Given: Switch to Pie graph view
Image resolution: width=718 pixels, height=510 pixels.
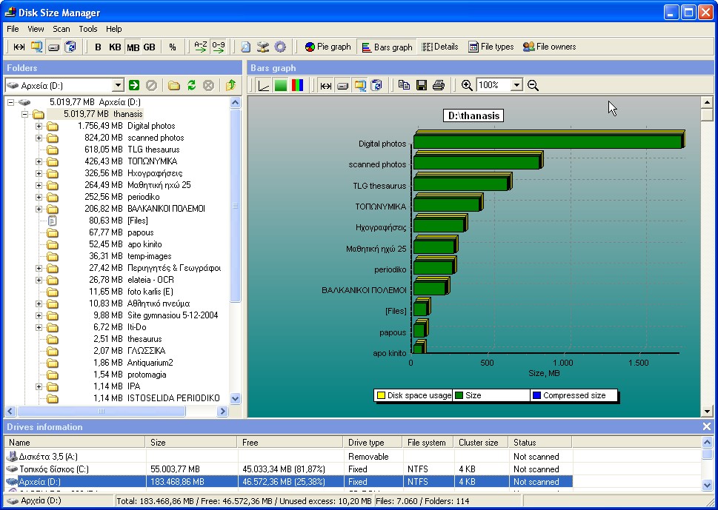Looking at the screenshot, I should [x=328, y=47].
